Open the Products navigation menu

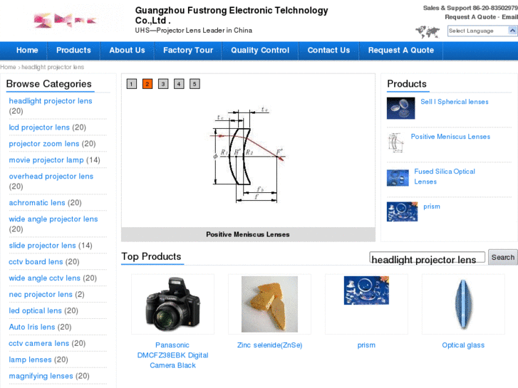[73, 51]
